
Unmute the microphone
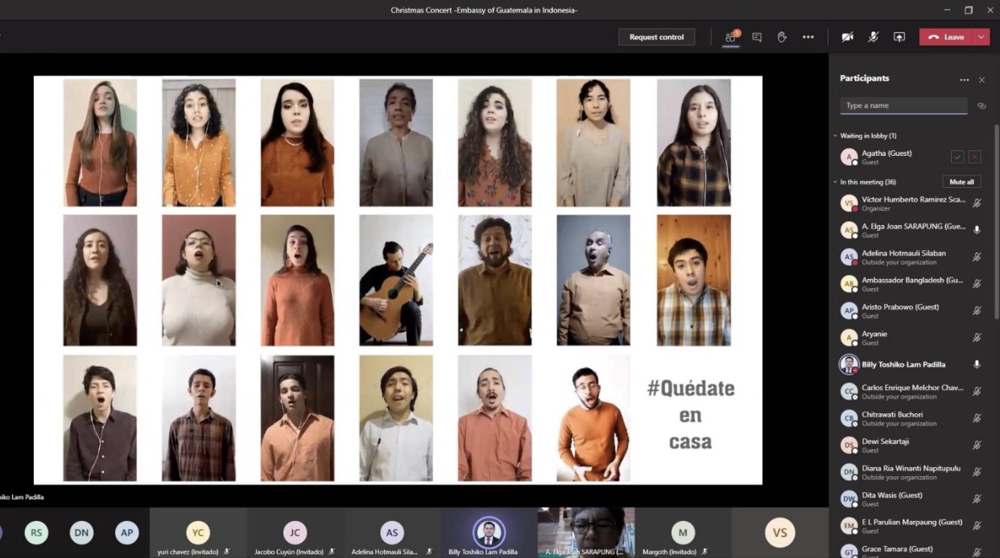874,37
